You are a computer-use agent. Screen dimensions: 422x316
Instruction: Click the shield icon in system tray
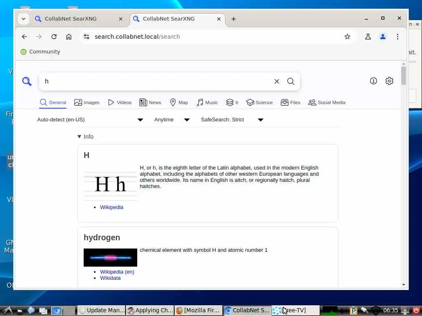point(376,310)
